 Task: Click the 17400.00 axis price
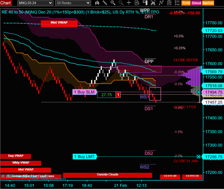[x=214, y=118]
